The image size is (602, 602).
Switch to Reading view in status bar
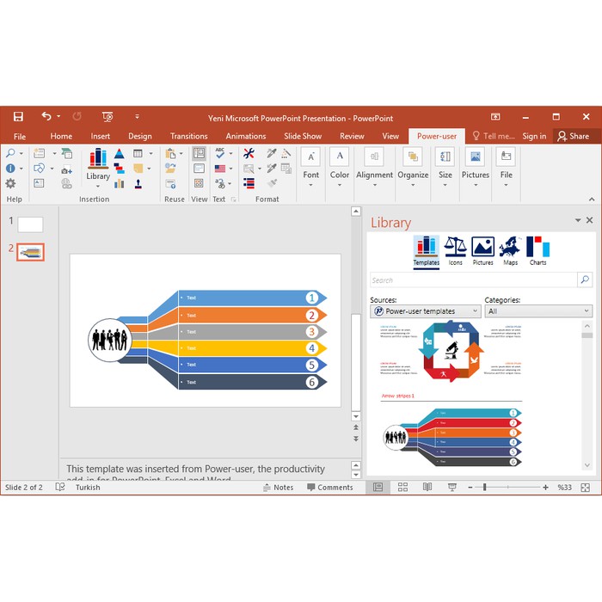tap(427, 488)
